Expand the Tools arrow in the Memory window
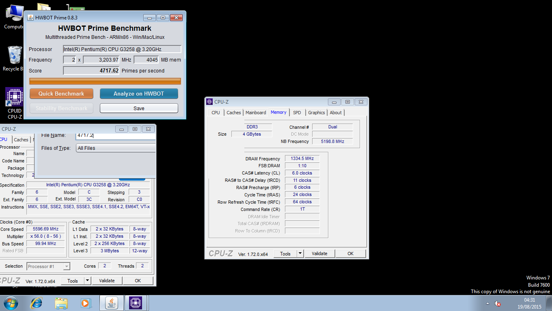 pyautogui.click(x=300, y=253)
